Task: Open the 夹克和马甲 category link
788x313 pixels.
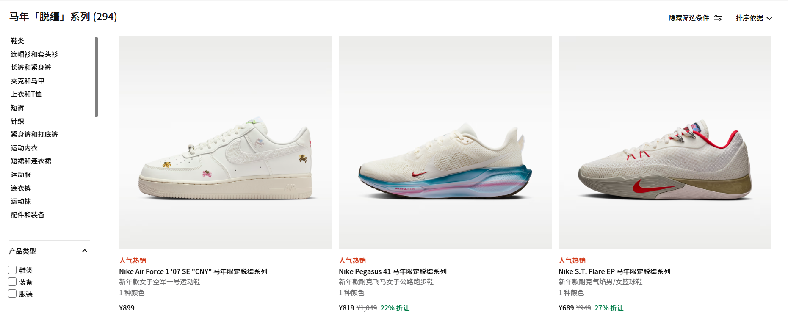Action: click(x=28, y=81)
